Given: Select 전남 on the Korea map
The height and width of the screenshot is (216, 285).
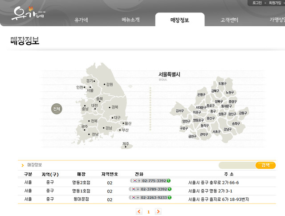Looking at the screenshot, I should tap(93, 134).
